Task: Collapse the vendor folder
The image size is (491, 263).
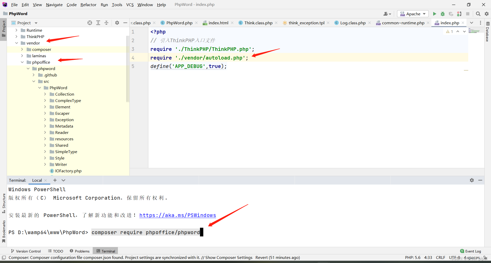Action: 17,43
